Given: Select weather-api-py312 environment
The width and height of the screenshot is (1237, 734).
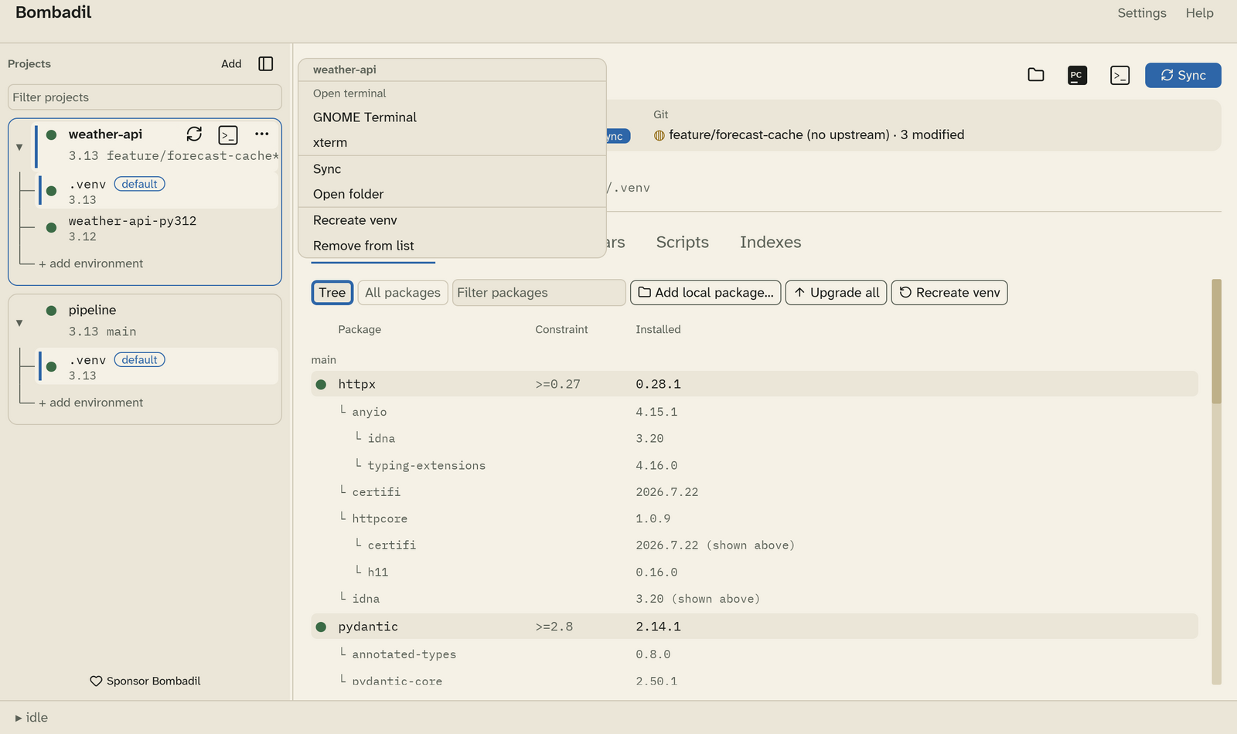Looking at the screenshot, I should [x=158, y=229].
